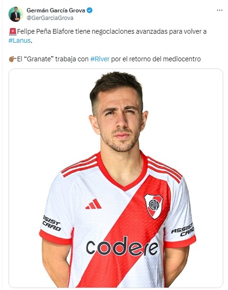Click the display name Germán García Grova
This screenshot has height=290, width=228.
pyautogui.click(x=56, y=10)
